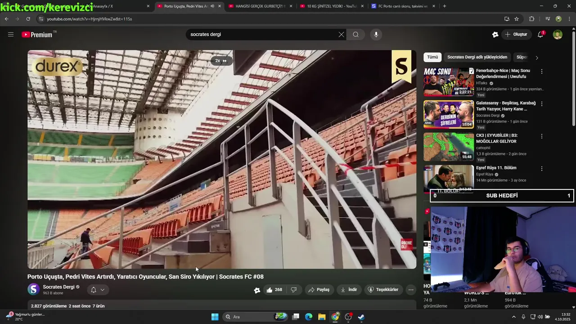
Task: Click the Abone Ol subscribe watermark
Action: tap(406, 244)
